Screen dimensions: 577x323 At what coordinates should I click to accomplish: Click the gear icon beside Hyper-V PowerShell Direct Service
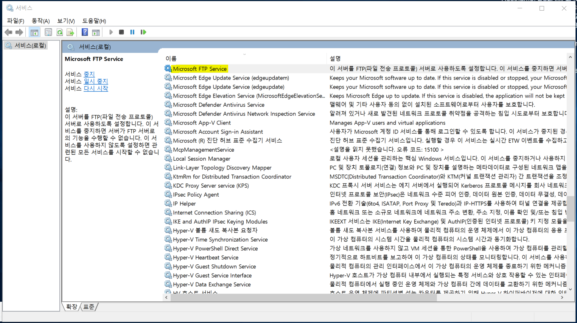[x=168, y=248]
